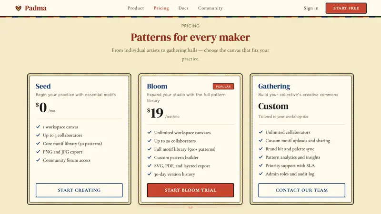
Task: Click the text 'Community forum access'
Action: pos(67,160)
